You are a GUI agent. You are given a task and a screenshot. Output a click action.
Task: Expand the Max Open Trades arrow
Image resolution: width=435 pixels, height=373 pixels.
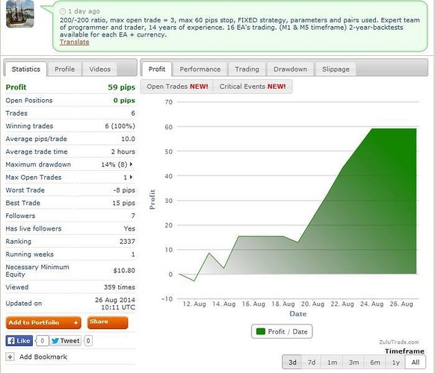tap(132, 177)
